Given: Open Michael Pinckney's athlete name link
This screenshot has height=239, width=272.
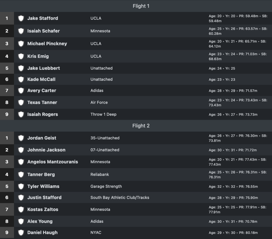Looking at the screenshot, I should 47,44.
